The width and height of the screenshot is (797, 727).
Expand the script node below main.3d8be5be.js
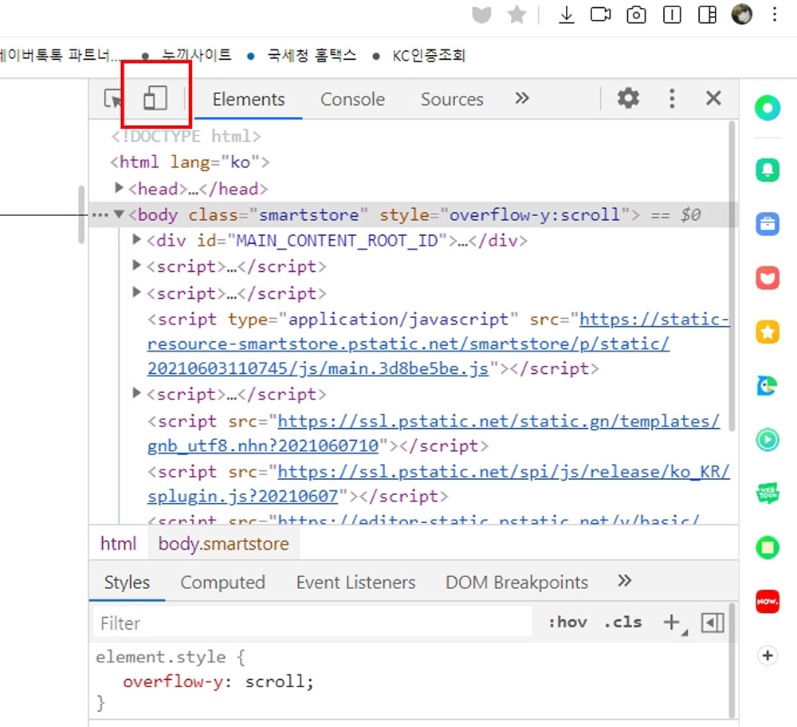pyautogui.click(x=136, y=394)
